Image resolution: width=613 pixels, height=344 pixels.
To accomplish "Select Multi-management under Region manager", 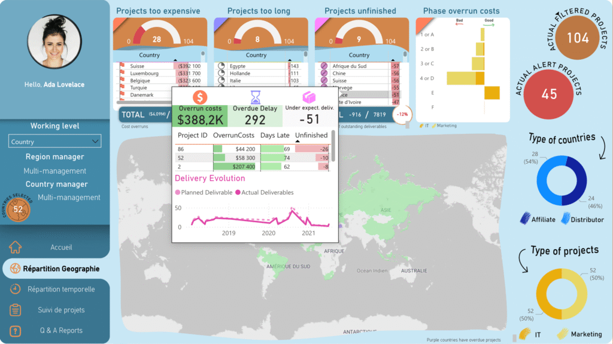I will pos(55,171).
